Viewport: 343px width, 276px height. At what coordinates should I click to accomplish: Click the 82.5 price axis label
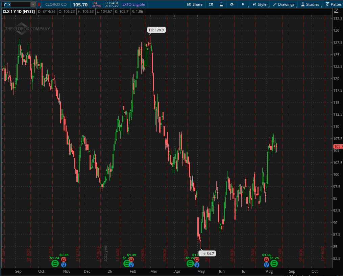[x=337, y=258]
